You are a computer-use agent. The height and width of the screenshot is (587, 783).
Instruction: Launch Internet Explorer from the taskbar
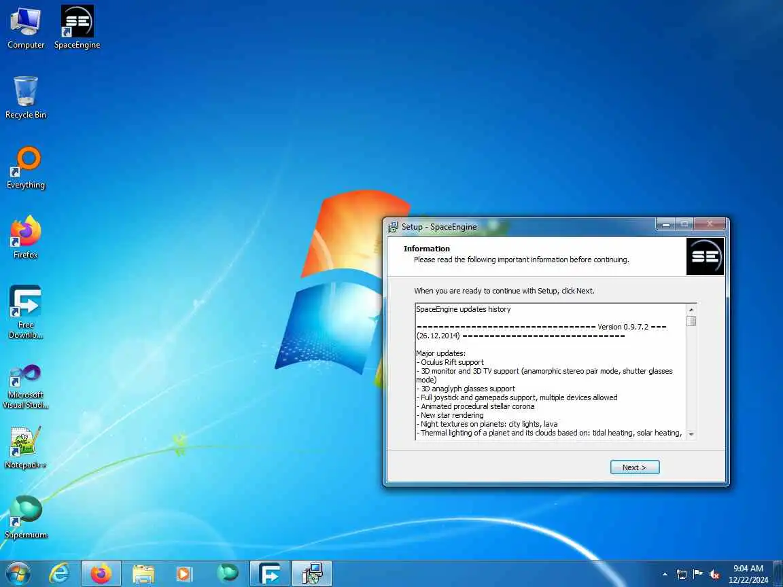pyautogui.click(x=59, y=573)
